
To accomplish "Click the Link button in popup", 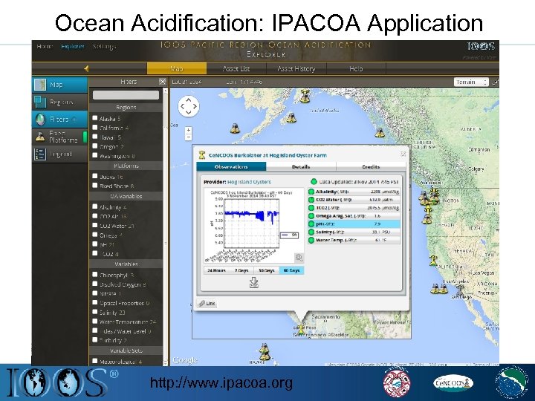I will [207, 303].
